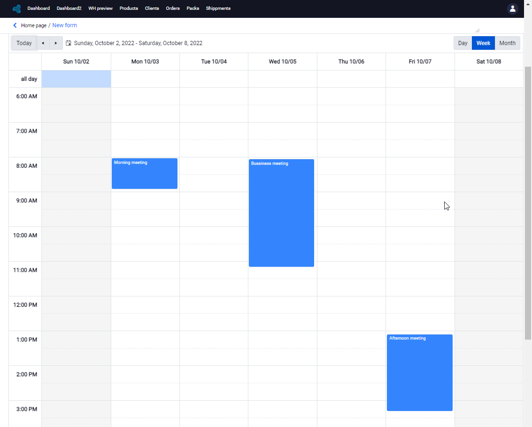Go to the Packs page

193,8
